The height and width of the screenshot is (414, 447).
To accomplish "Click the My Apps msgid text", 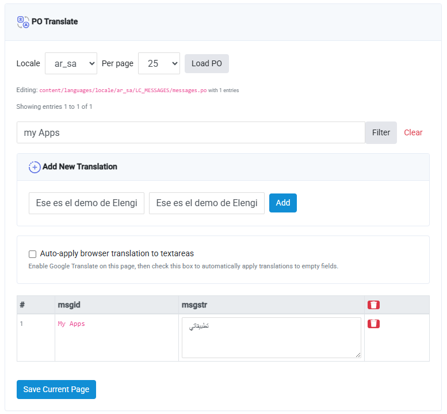I will 71,324.
